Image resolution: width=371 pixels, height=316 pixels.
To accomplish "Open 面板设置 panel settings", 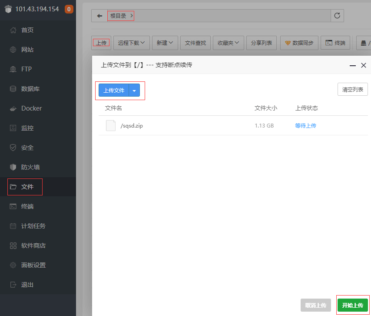I will [x=33, y=265].
